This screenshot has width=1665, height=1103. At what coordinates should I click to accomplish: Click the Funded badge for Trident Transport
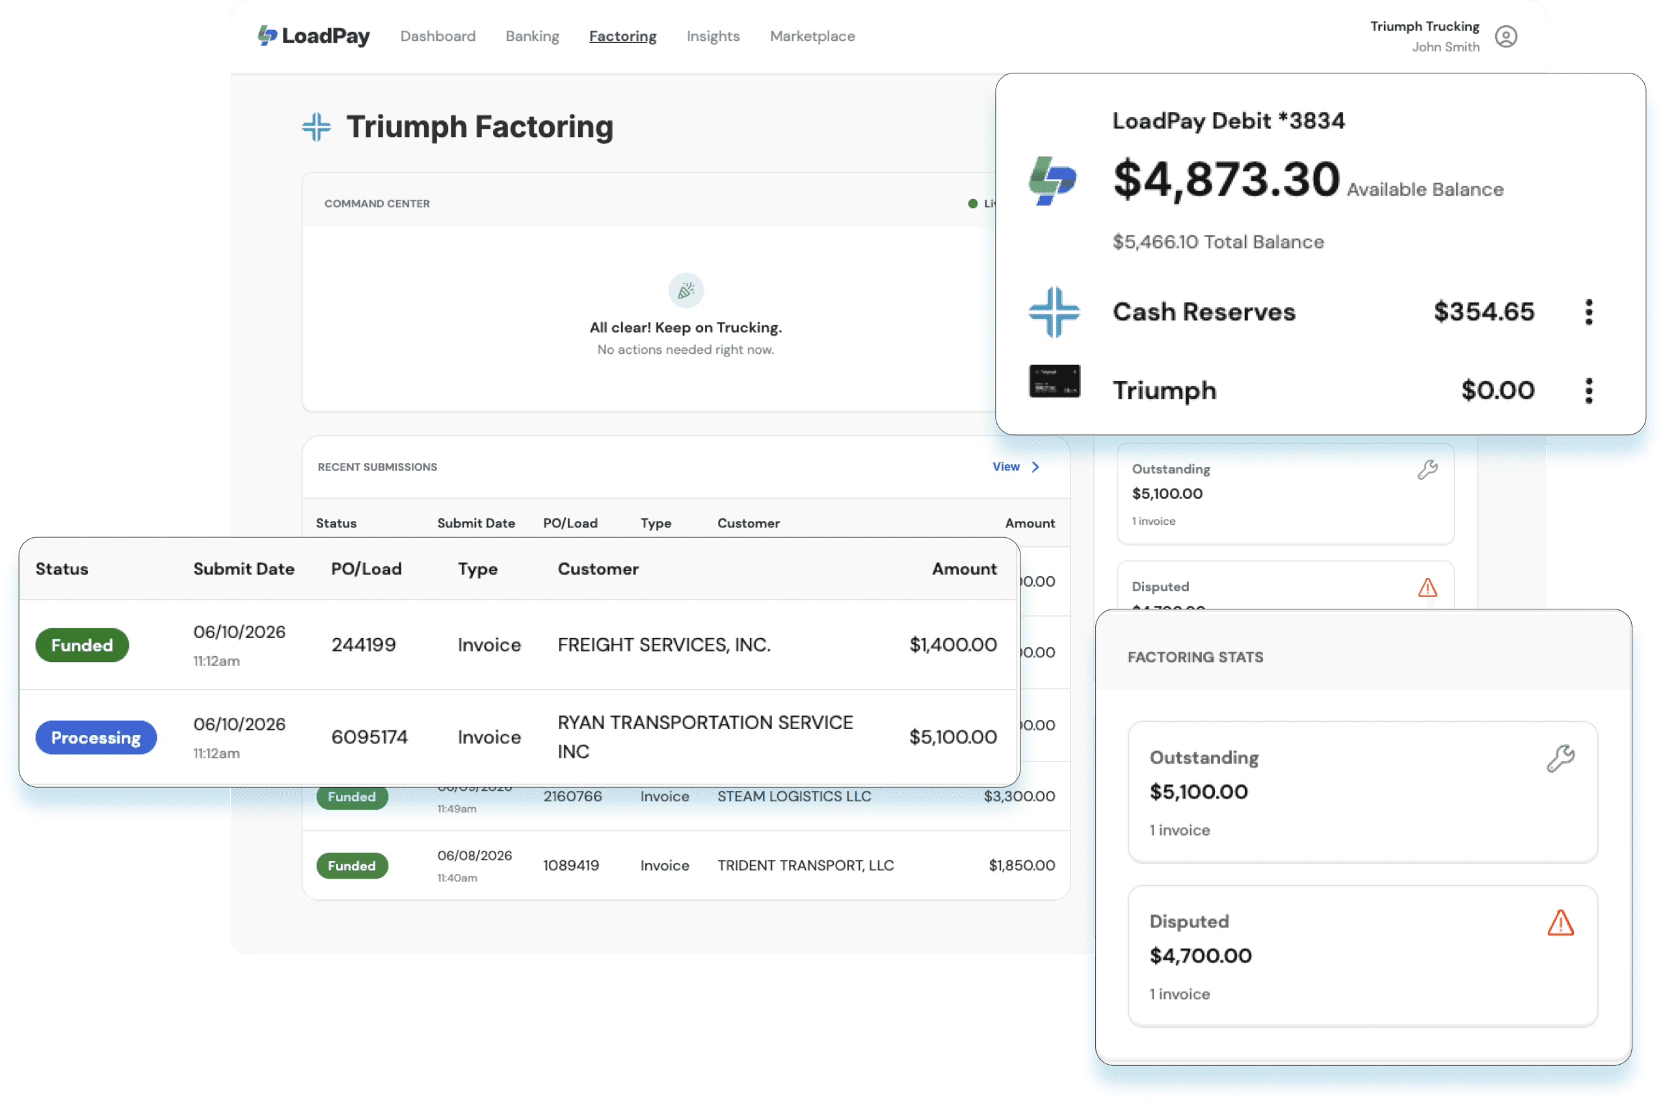point(352,865)
